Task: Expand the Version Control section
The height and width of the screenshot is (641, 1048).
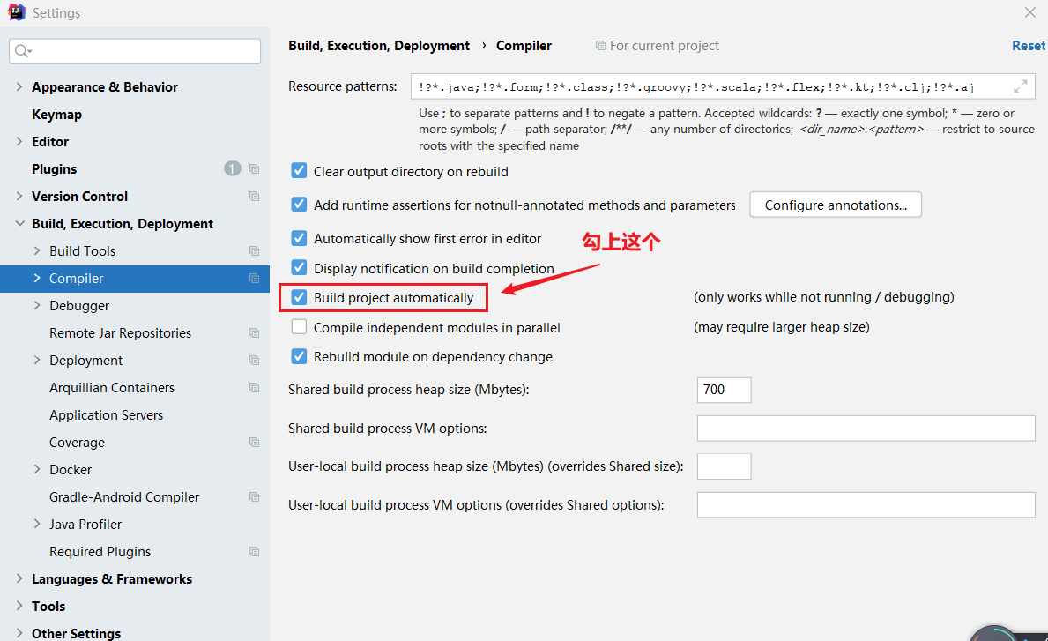Action: click(x=19, y=197)
